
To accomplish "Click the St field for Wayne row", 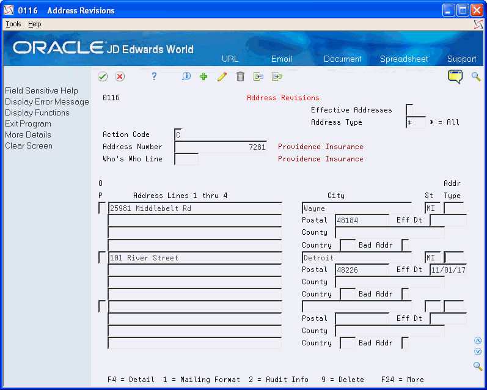I will [x=433, y=208].
